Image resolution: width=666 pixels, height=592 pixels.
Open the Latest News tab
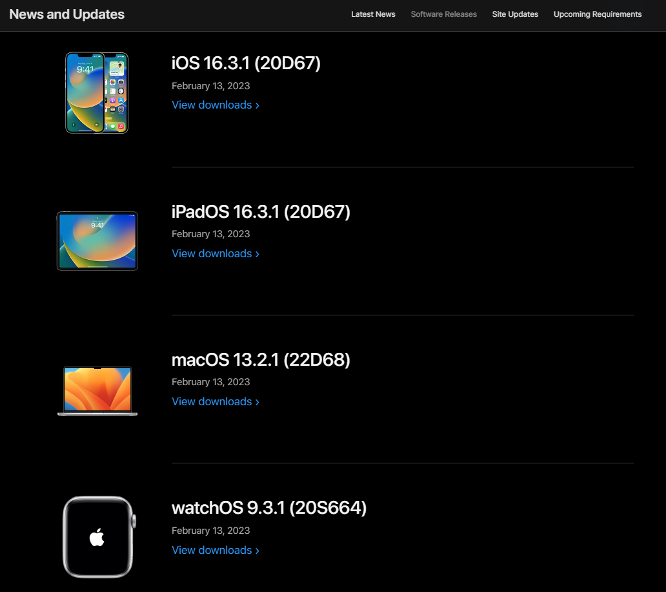[x=373, y=14]
